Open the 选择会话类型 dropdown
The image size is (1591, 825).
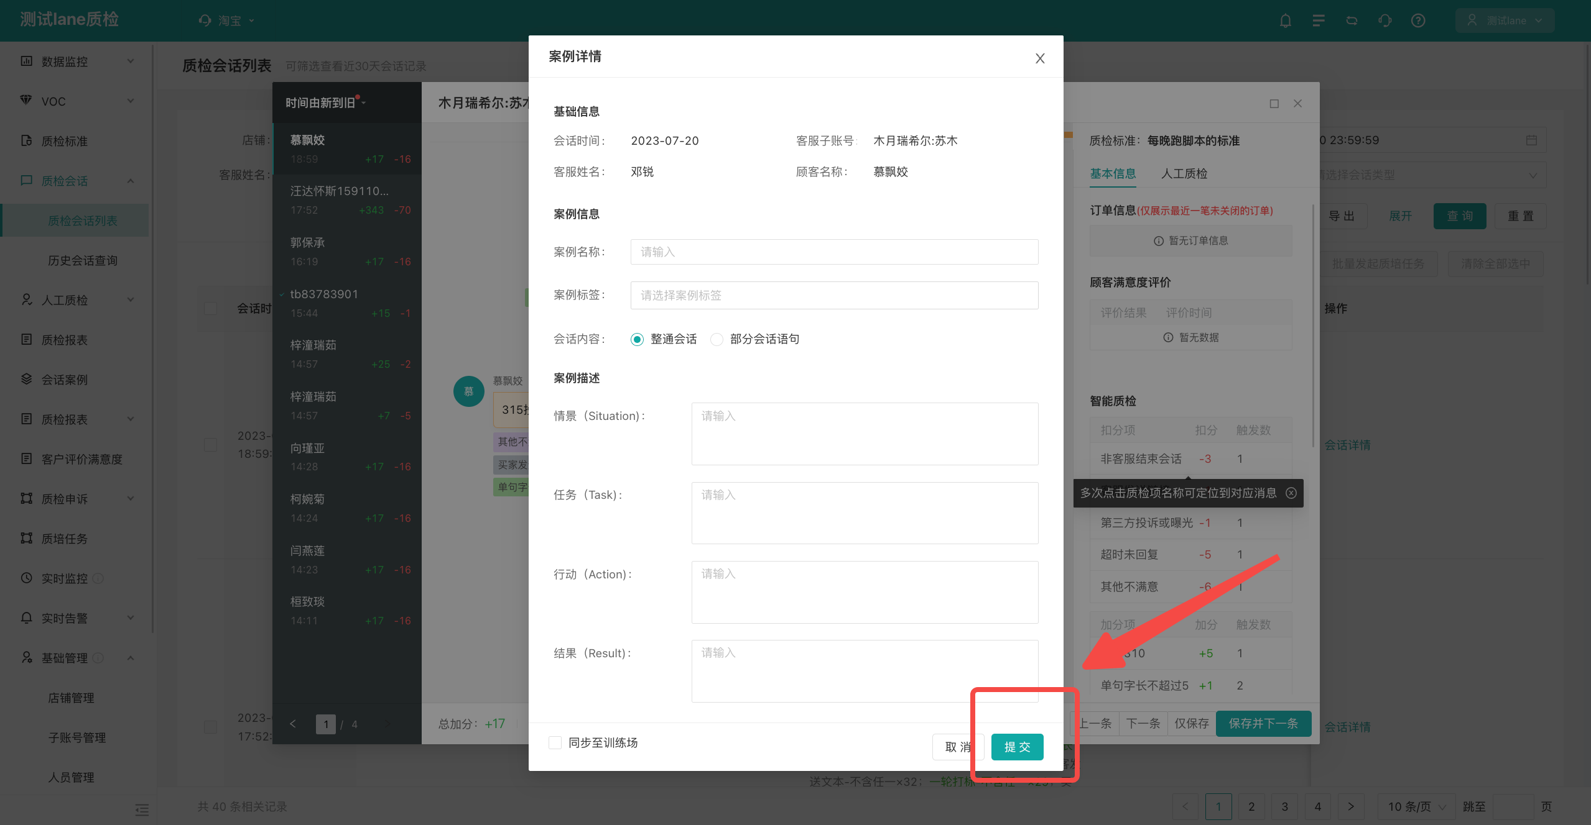[x=1432, y=175]
